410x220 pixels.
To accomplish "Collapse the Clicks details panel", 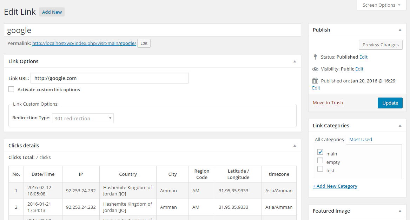I will pyautogui.click(x=295, y=146).
